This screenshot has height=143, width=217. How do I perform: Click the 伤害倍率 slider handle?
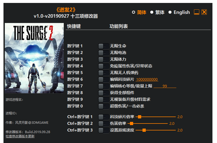132,123
